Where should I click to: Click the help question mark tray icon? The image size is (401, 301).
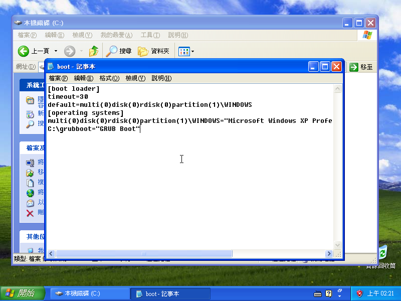coord(329,293)
